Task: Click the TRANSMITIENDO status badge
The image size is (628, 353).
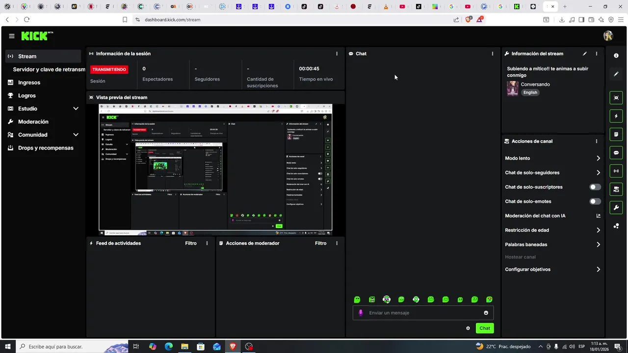Action: [x=109, y=70]
